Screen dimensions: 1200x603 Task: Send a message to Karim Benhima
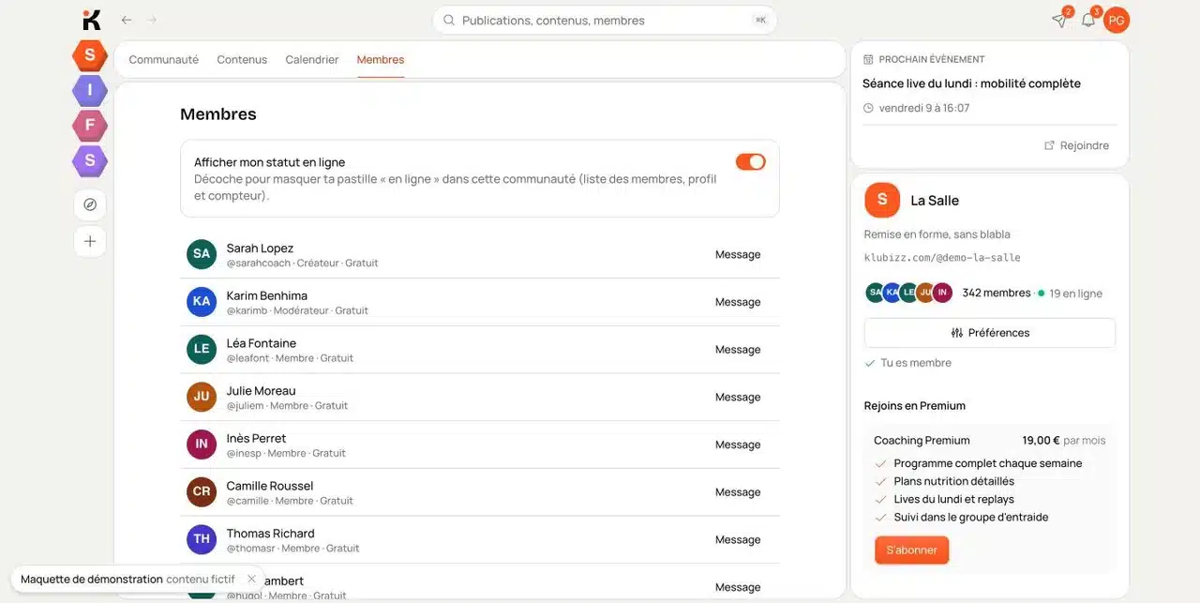738,302
